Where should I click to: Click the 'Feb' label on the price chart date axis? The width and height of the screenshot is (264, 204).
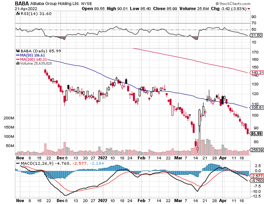point(142,158)
